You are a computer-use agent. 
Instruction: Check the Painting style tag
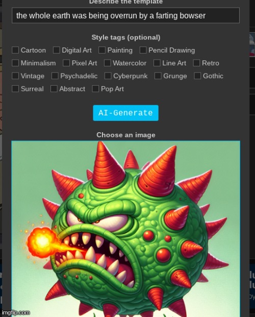102,50
